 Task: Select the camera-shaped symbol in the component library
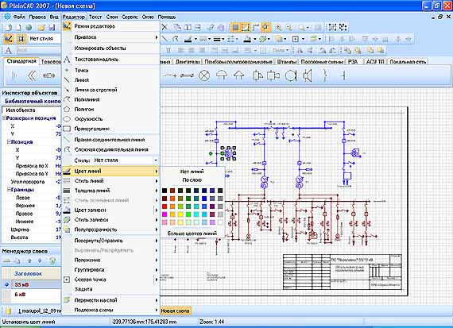click(x=273, y=75)
